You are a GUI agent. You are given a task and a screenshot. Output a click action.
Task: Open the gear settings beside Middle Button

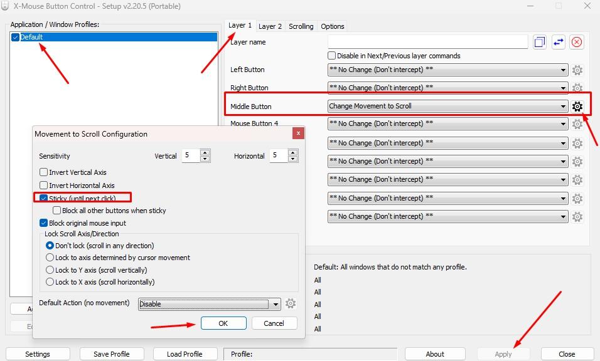(577, 106)
